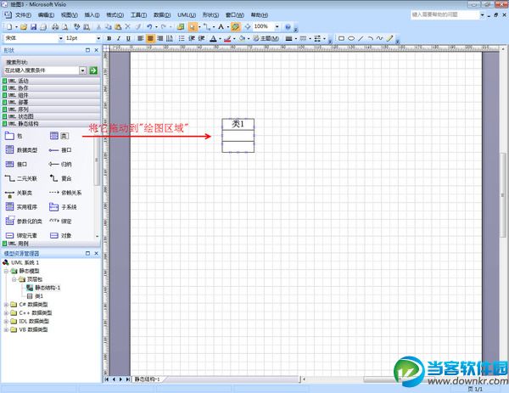Pick the 参数化的类 shape in the stencil
Viewport: 509px width, 393px height.
coord(24,222)
